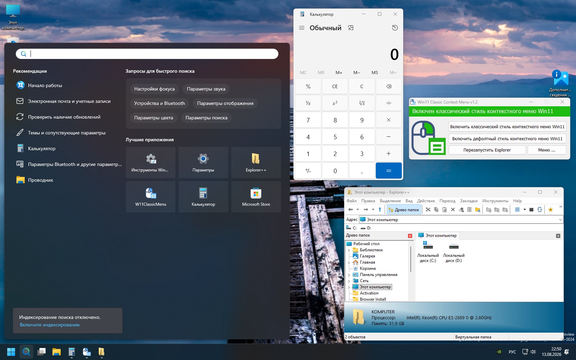Click the Paste clipboard icon in Explorer++
Screen dimensions: 576x360
click(445, 209)
